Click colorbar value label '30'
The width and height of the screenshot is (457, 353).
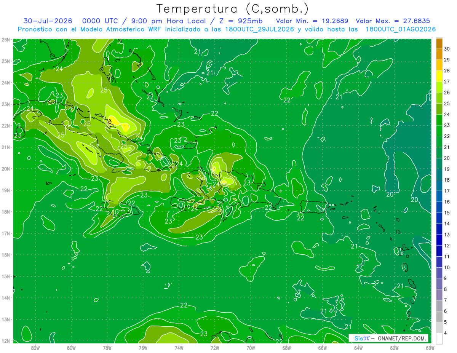pyautogui.click(x=447, y=49)
